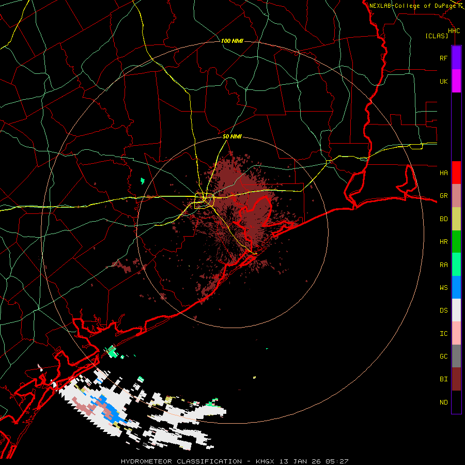Click the RA light green legend block
This screenshot has height=465, width=465.
coord(456,265)
